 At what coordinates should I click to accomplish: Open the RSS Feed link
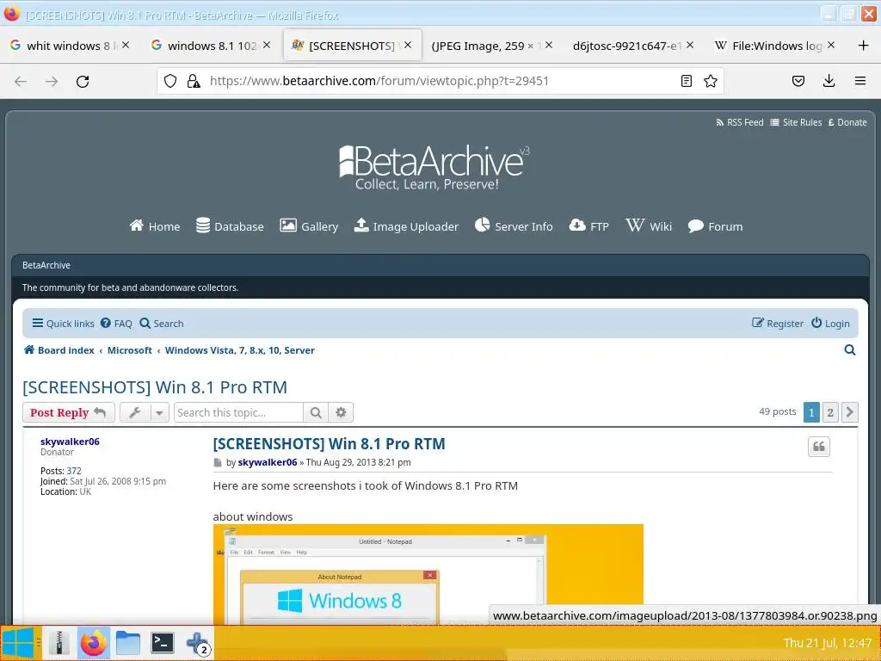[739, 122]
